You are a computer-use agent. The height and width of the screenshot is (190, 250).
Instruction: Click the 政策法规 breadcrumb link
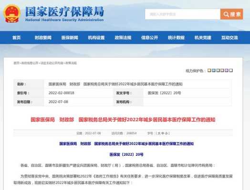point(71,63)
